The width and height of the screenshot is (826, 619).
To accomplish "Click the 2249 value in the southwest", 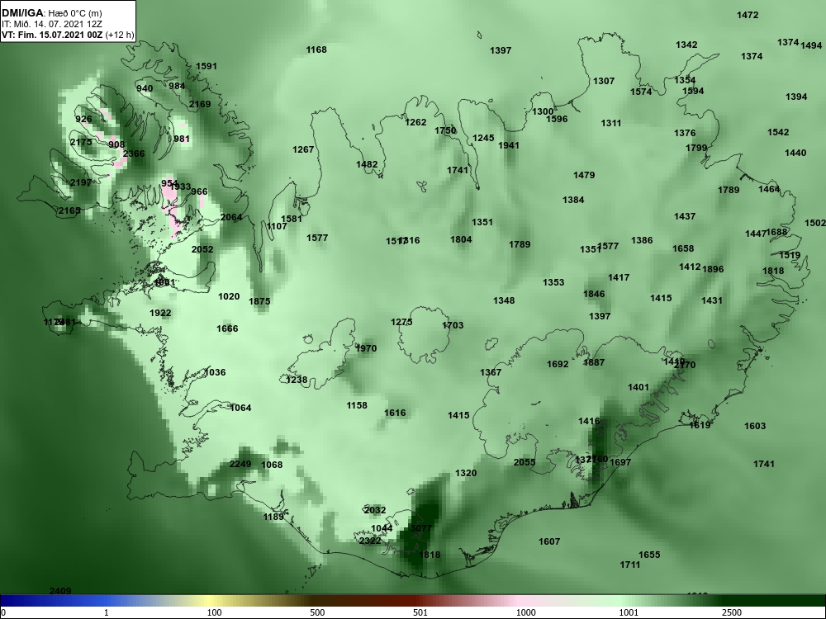I will [240, 464].
